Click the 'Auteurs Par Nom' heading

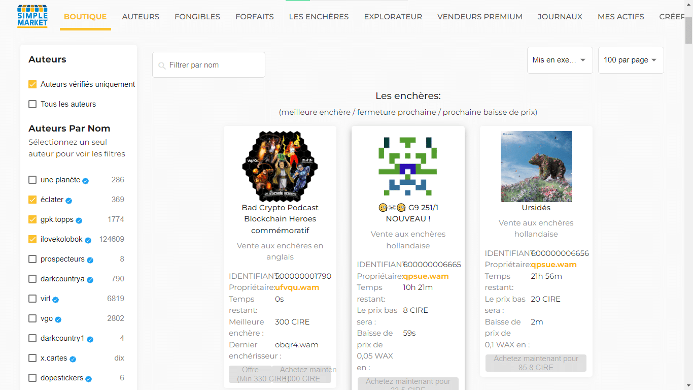[70, 128]
